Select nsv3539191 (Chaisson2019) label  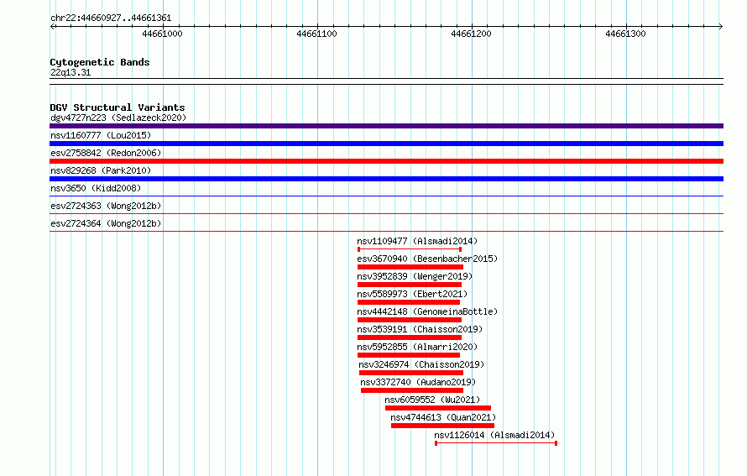pyautogui.click(x=420, y=329)
